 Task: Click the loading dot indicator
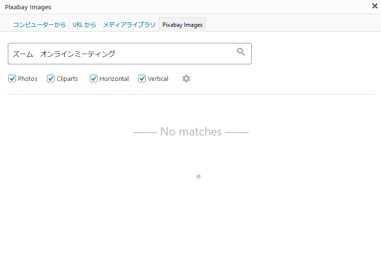199,176
